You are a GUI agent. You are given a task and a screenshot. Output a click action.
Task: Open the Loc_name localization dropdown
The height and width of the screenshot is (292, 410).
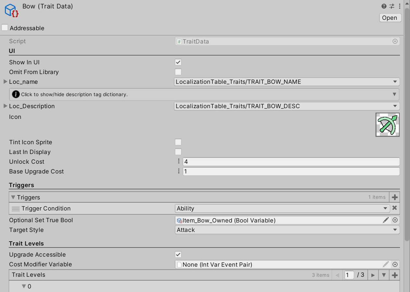pyautogui.click(x=287, y=82)
